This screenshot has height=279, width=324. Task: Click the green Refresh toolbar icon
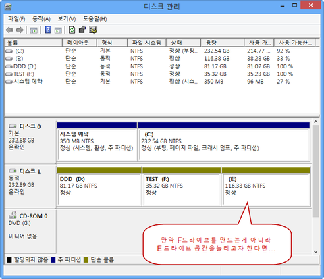point(72,30)
